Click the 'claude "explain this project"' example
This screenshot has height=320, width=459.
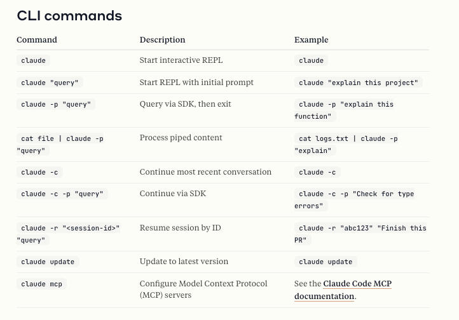click(358, 83)
